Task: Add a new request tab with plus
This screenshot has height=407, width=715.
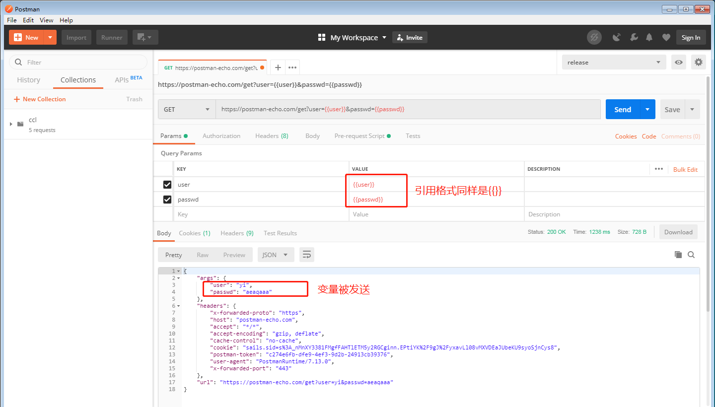Action: (278, 68)
